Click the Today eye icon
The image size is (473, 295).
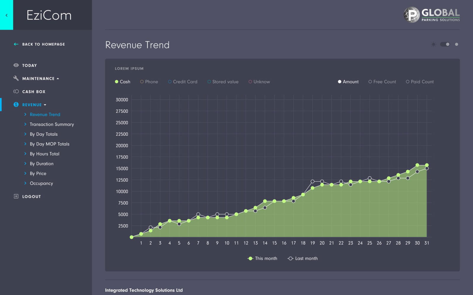(x=16, y=65)
